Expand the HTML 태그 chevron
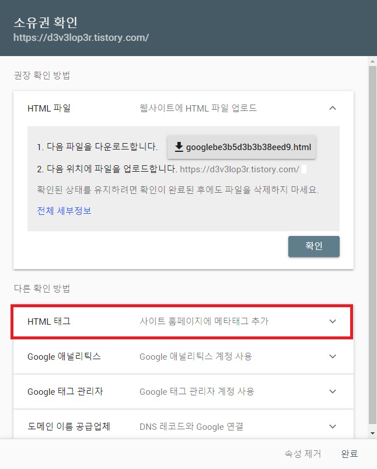The image size is (377, 469). (x=333, y=321)
